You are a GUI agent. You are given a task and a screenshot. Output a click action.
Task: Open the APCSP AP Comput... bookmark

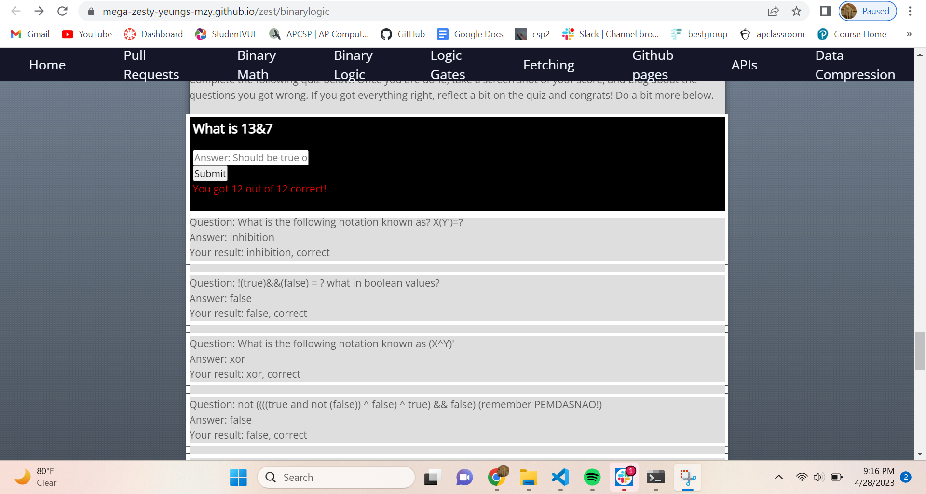pos(319,34)
